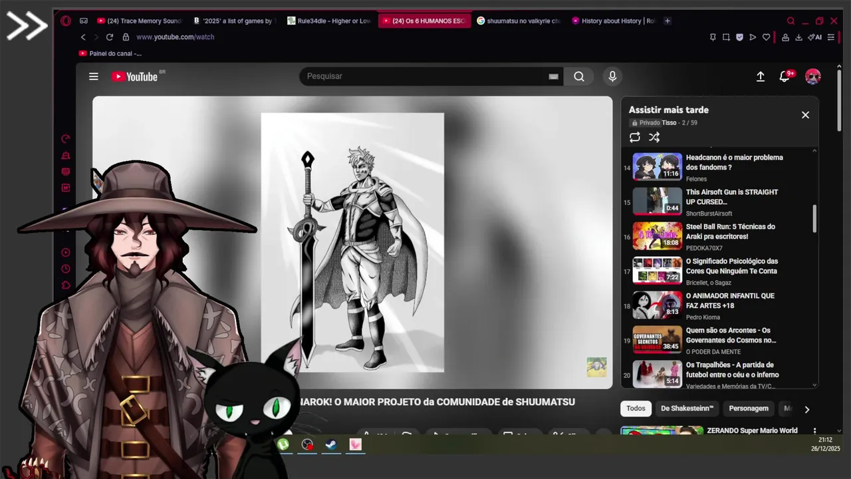The width and height of the screenshot is (851, 479).
Task: Open the Painel do canal bookmark
Action: pos(110,53)
